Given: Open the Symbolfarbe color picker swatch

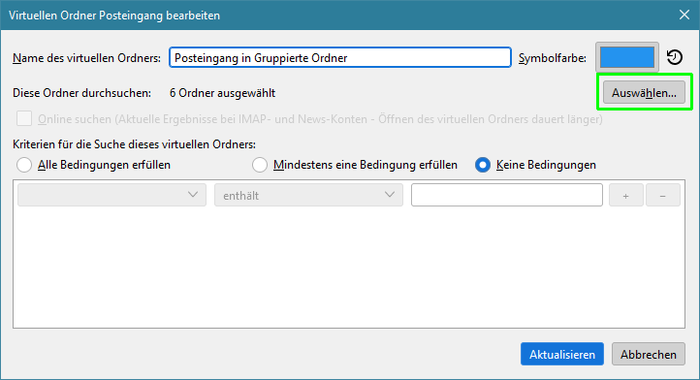Looking at the screenshot, I should (626, 57).
